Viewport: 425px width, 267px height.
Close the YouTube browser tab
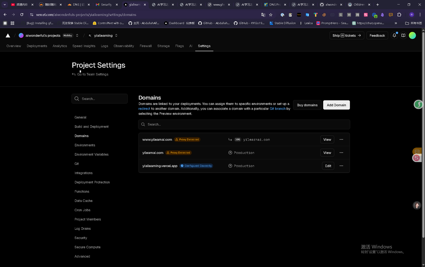33,5
